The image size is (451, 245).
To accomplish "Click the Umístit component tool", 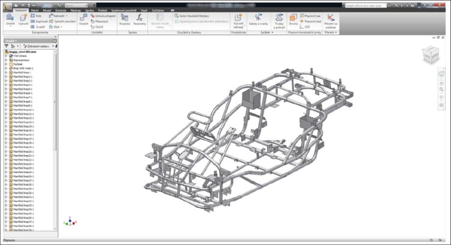I will click(10, 19).
